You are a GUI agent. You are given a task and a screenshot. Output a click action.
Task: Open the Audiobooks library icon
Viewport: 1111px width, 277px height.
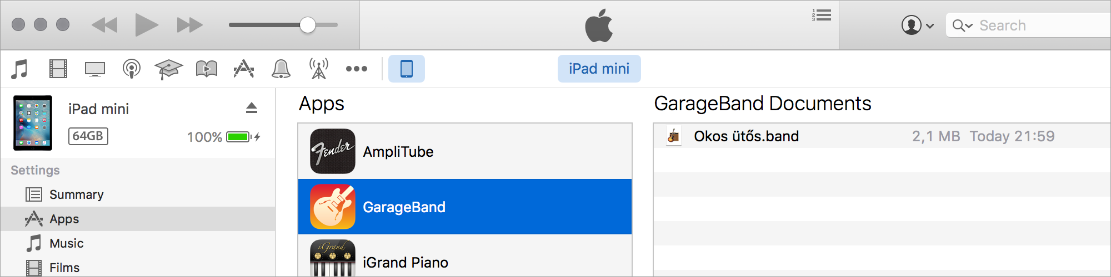[x=207, y=69]
